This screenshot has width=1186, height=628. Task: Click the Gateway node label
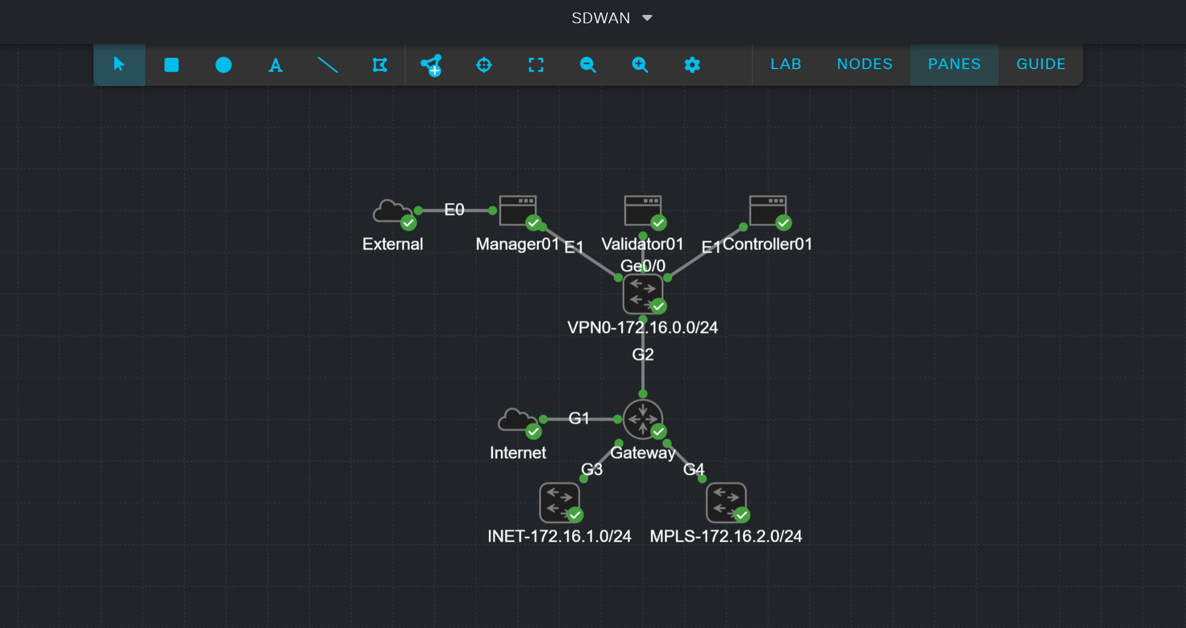(x=643, y=453)
